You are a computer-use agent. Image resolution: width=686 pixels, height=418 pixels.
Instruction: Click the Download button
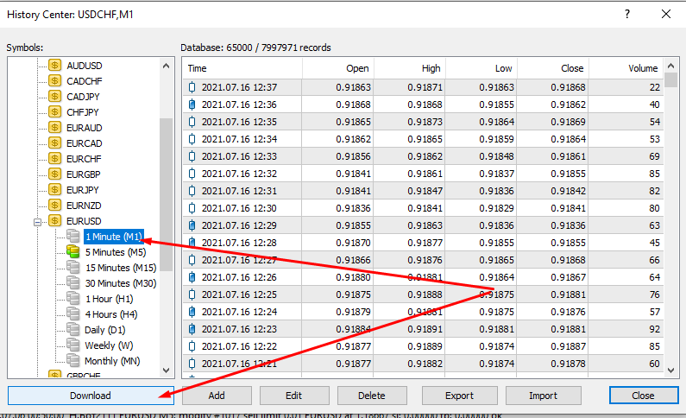pos(91,396)
